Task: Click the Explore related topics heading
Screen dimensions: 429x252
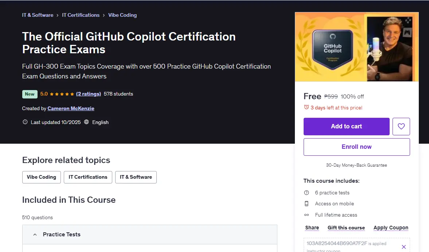Action: pos(66,160)
